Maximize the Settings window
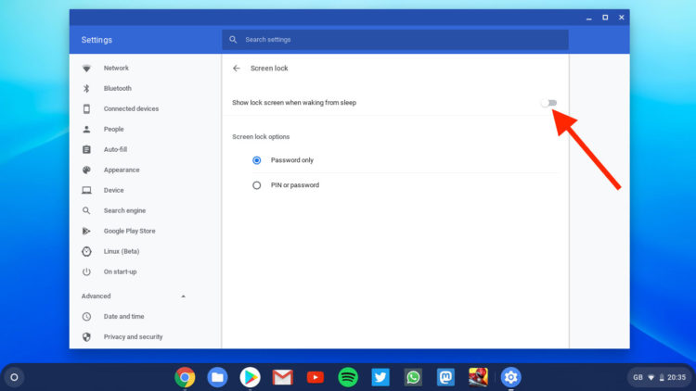This screenshot has width=696, height=391. 605,18
